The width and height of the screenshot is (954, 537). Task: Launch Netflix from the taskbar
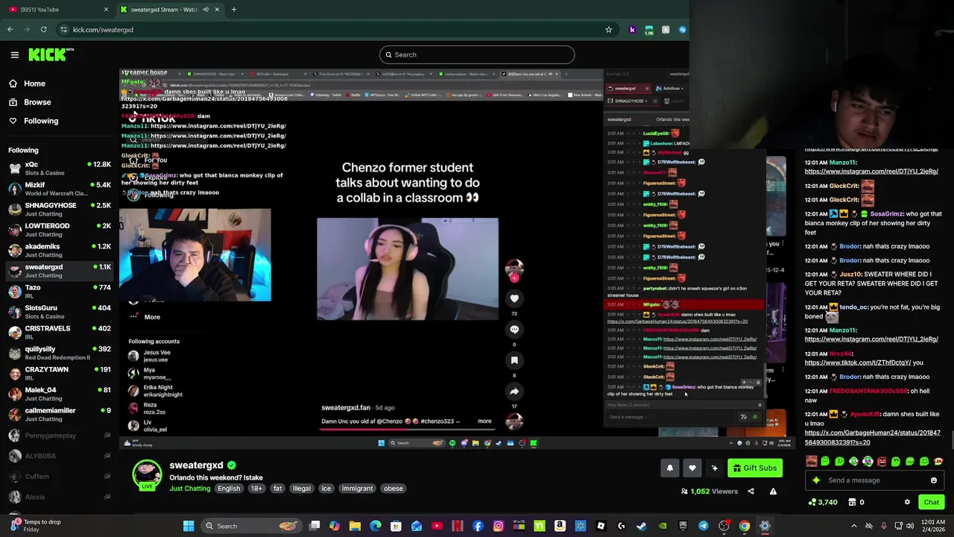pyautogui.click(x=458, y=527)
